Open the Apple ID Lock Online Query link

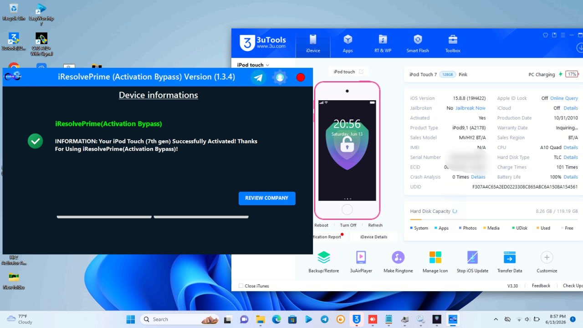(x=564, y=98)
